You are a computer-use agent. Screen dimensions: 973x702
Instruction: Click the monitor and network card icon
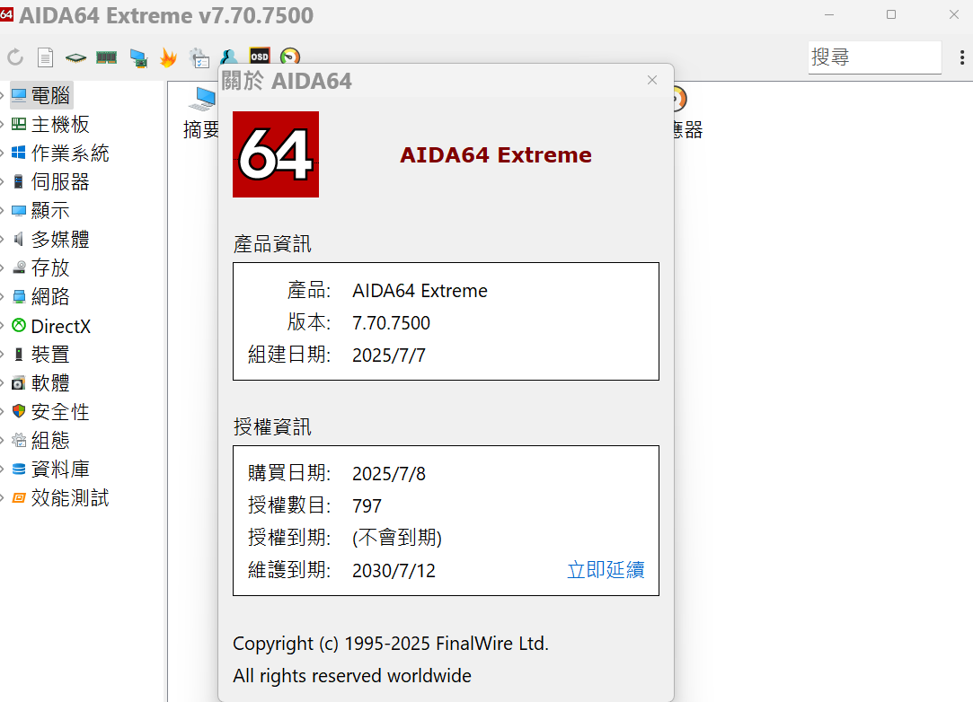point(138,58)
